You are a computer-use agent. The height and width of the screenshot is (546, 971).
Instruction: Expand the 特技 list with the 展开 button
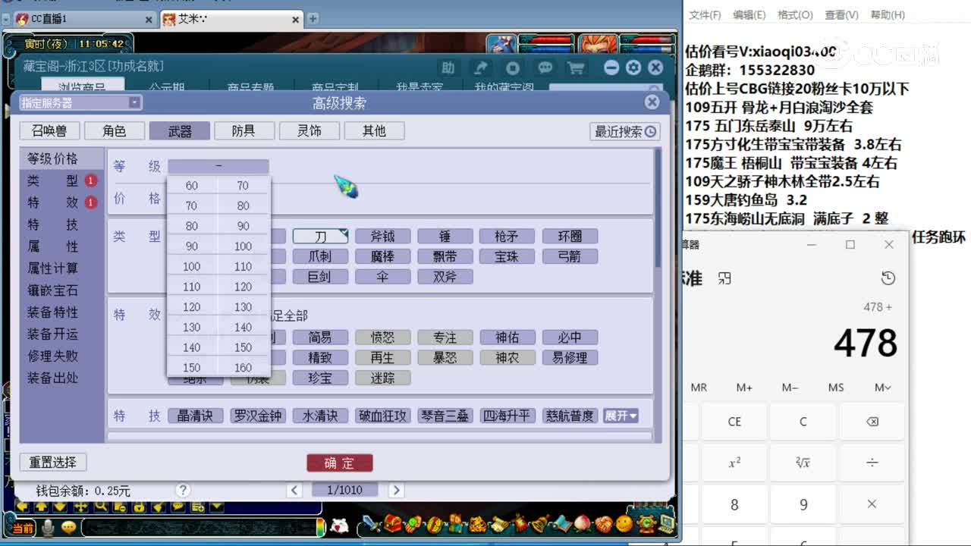click(x=621, y=415)
